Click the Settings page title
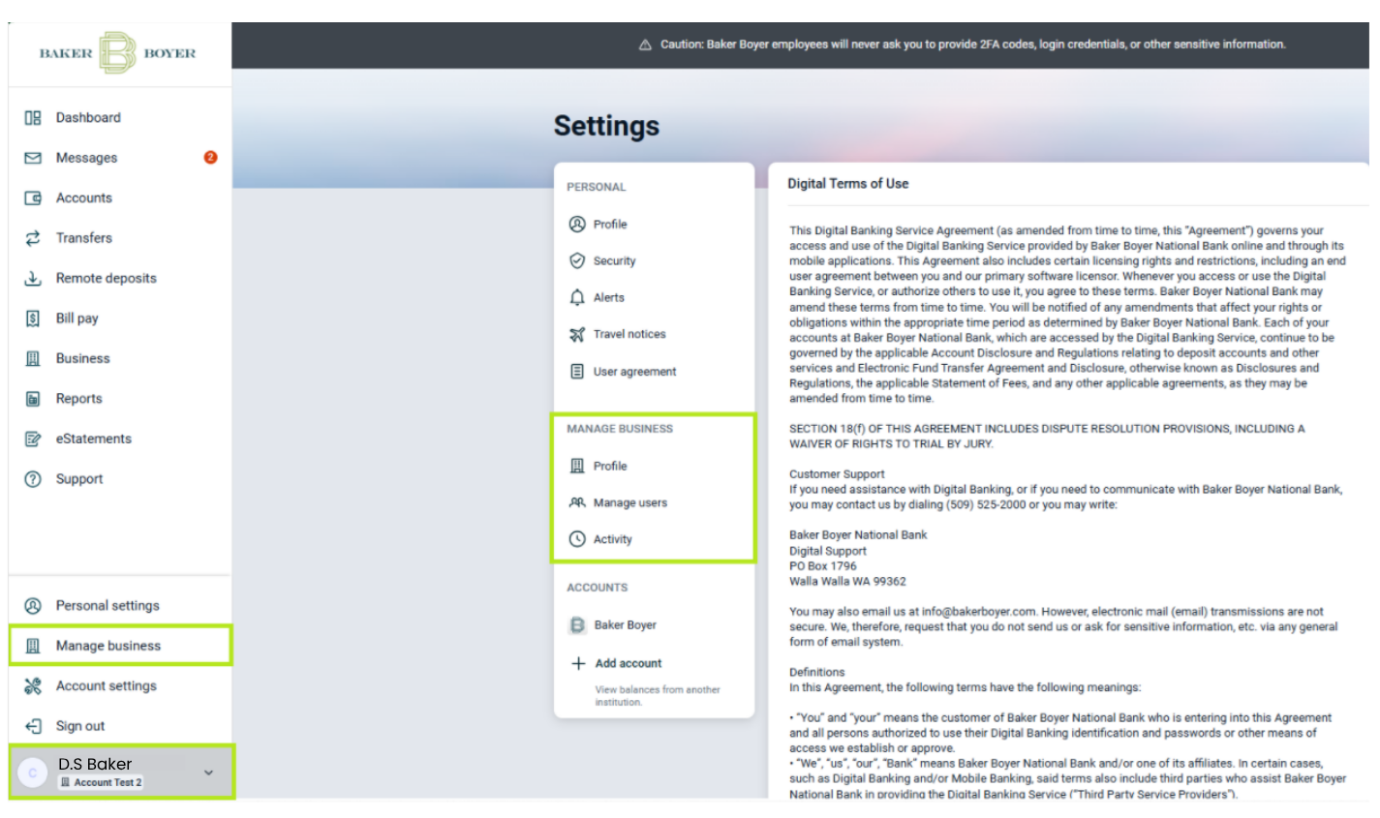The width and height of the screenshot is (1380, 818). [x=606, y=126]
